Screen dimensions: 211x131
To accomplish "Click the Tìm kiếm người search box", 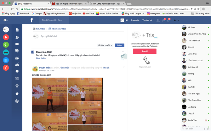I will (54, 20).
